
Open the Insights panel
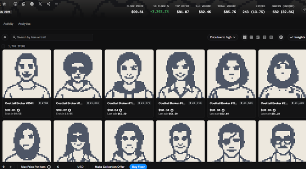tap(297, 37)
